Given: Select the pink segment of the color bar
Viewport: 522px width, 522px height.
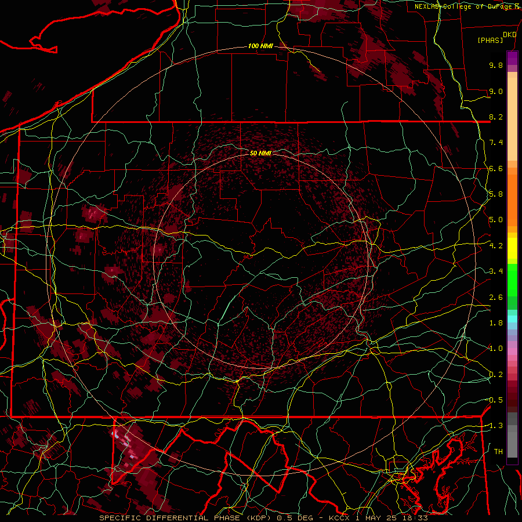Looking at the screenshot, I should (x=512, y=351).
